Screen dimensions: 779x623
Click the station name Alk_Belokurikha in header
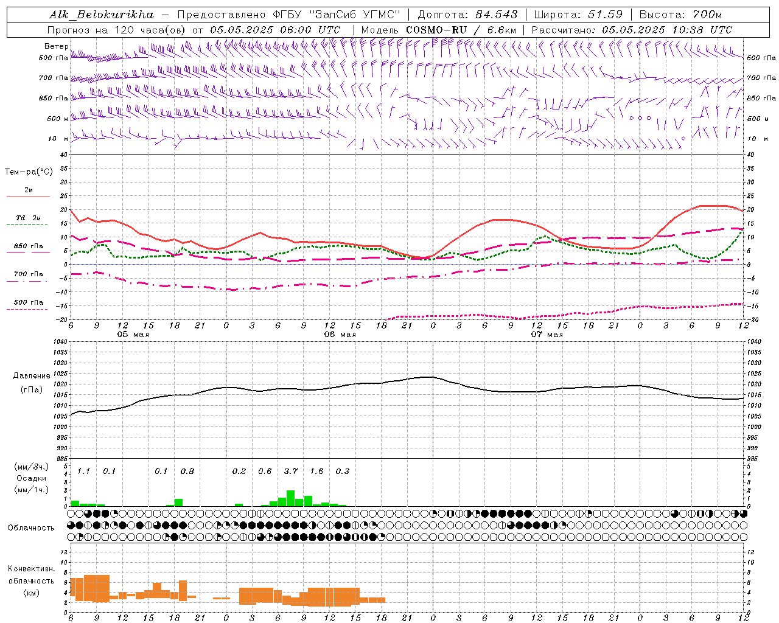(101, 15)
